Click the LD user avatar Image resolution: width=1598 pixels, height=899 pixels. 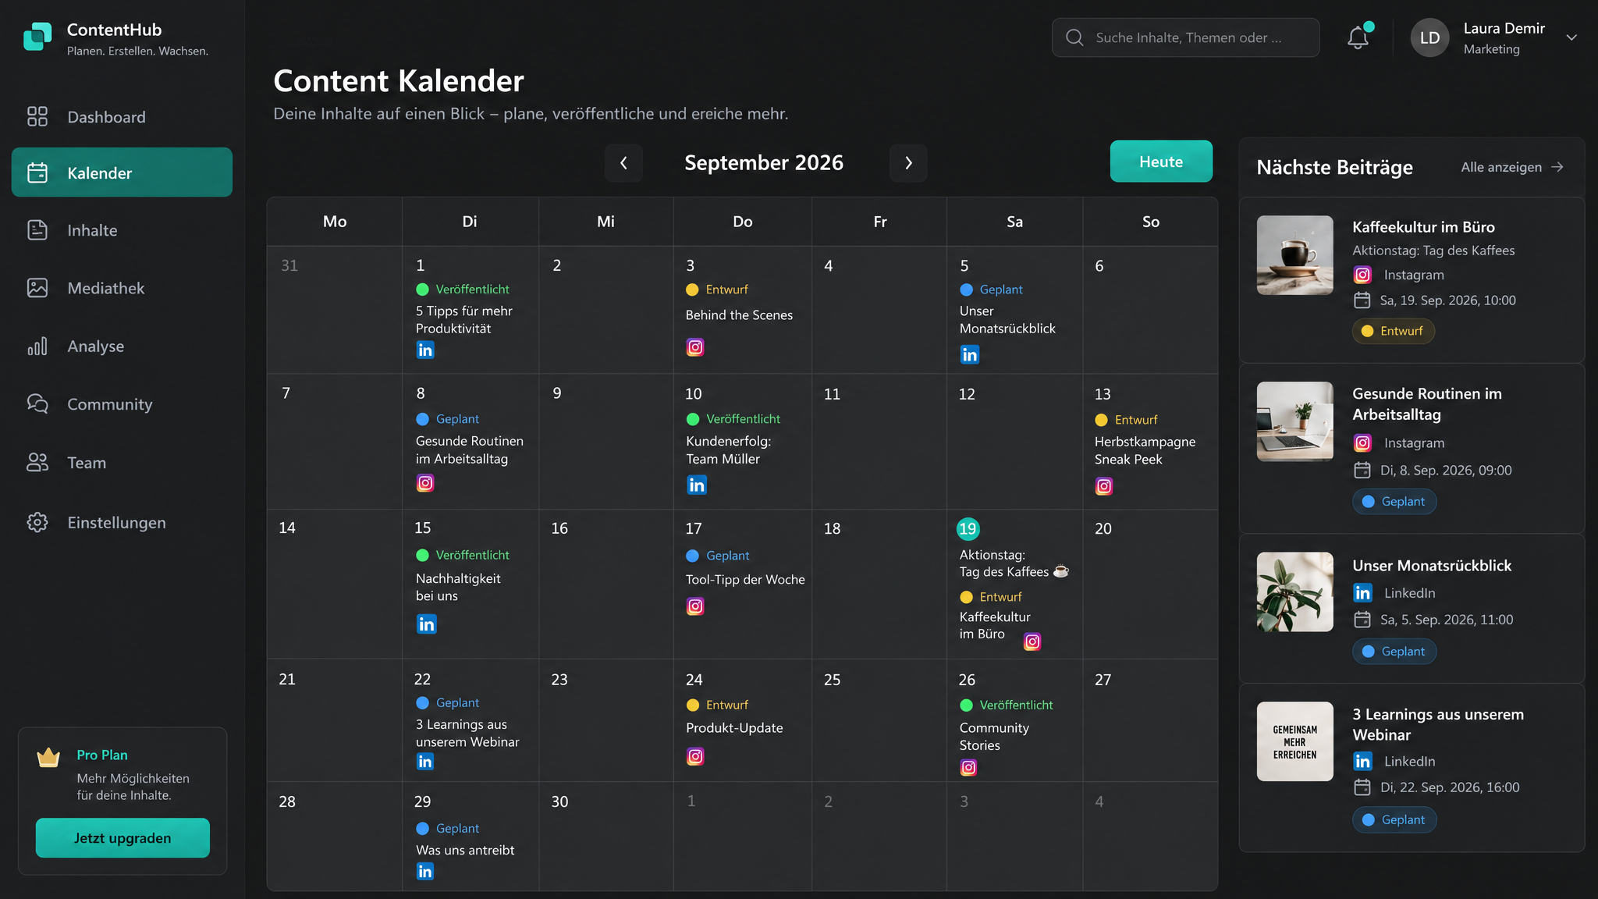coord(1429,37)
